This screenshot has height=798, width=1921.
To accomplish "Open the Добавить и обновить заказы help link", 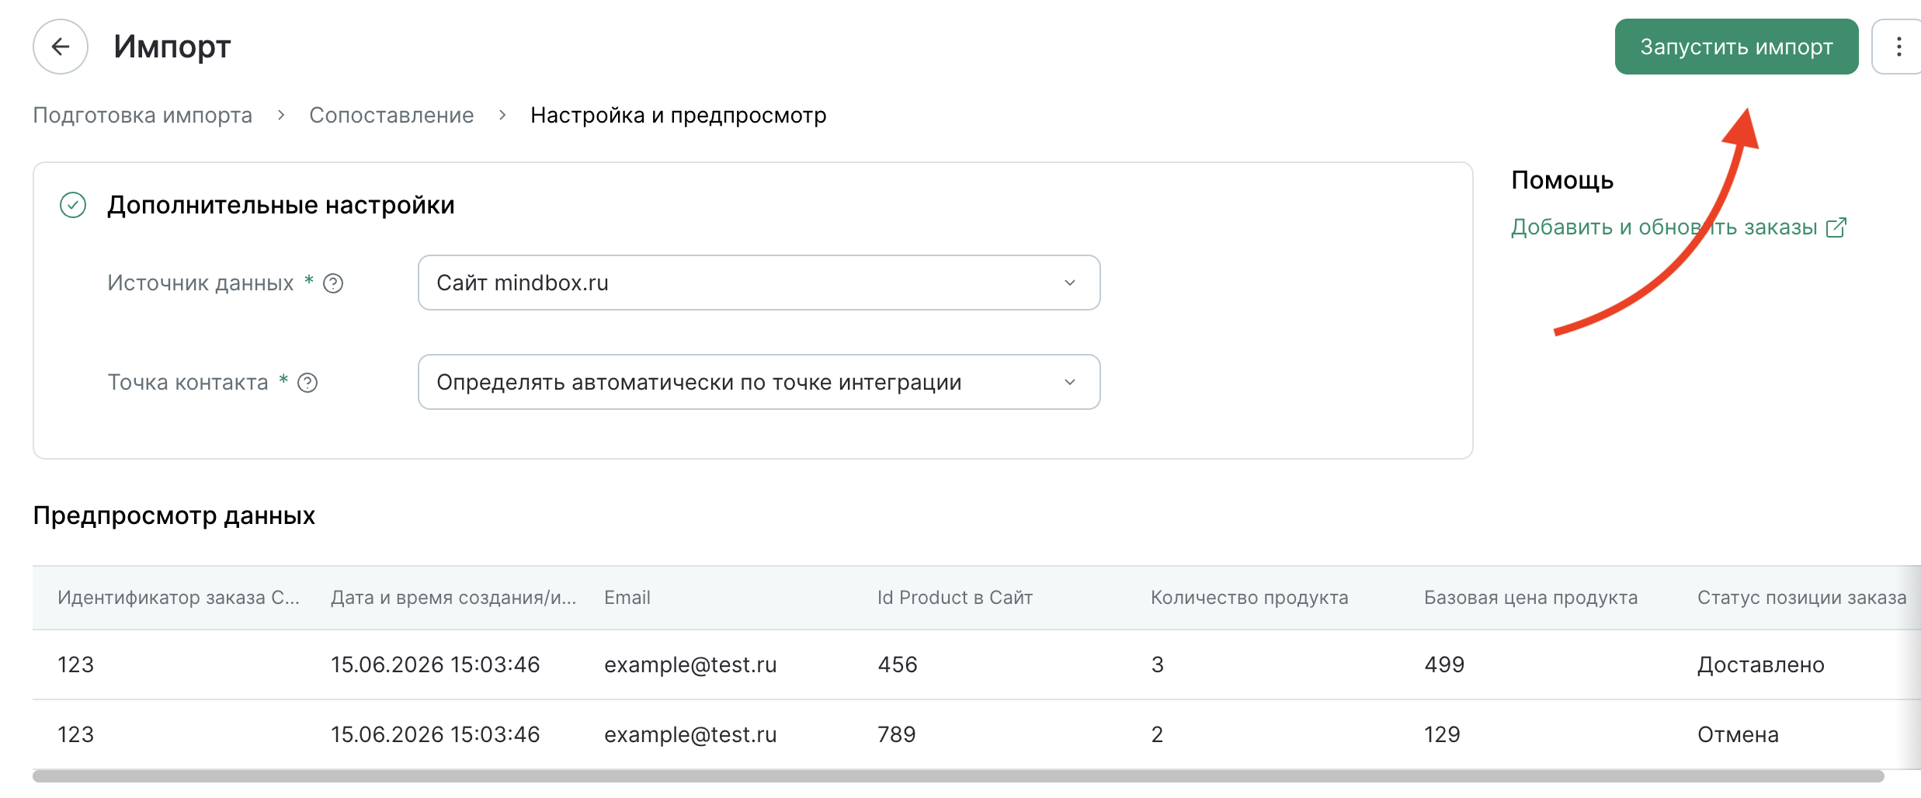I will [x=1664, y=227].
